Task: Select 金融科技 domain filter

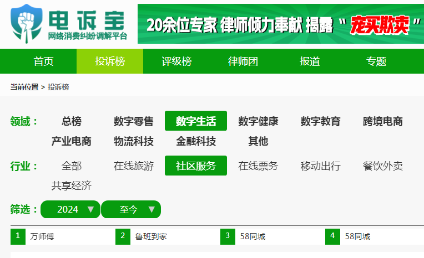Action: click(x=196, y=141)
